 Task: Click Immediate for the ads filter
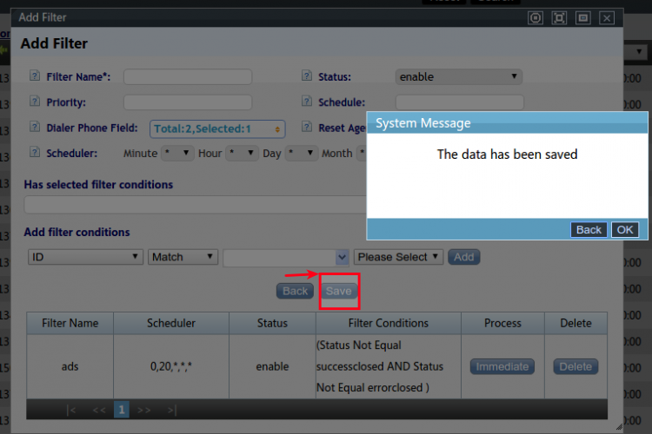click(x=502, y=366)
